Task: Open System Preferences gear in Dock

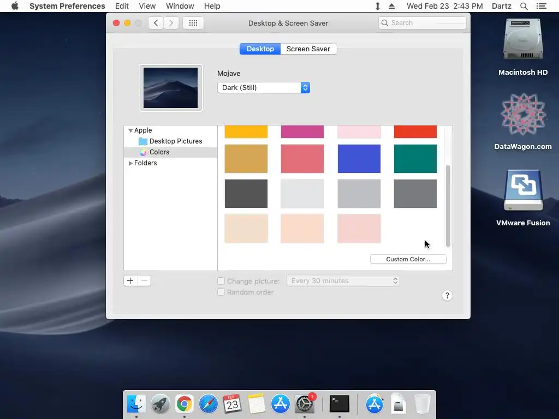Action: pos(305,404)
